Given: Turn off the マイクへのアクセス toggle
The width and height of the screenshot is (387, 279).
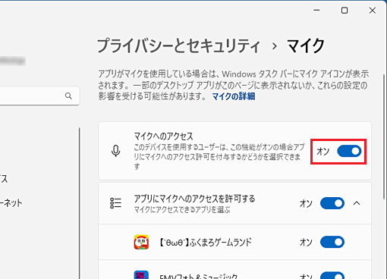Looking at the screenshot, I should coord(349,152).
